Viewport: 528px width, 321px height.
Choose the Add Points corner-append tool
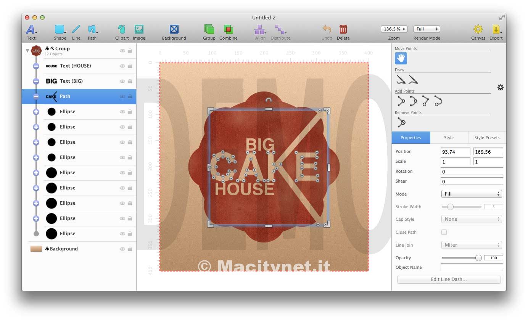point(425,101)
